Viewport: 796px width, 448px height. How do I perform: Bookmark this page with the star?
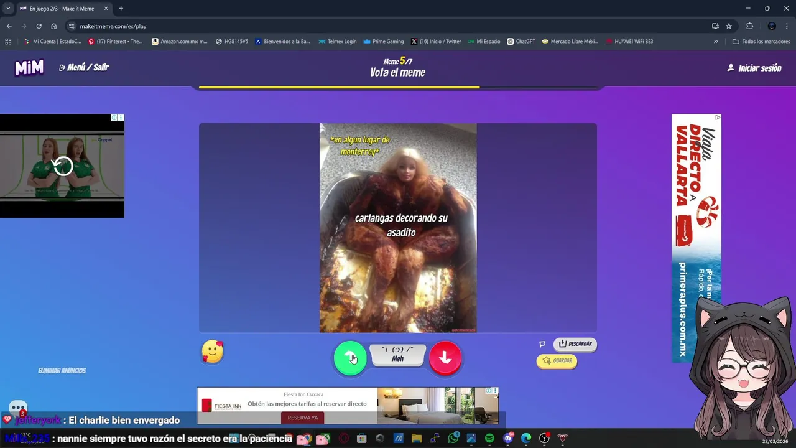click(x=729, y=26)
